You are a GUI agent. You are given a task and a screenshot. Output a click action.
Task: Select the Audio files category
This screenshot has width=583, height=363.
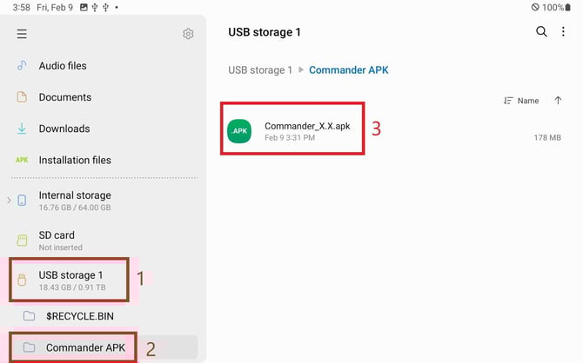pyautogui.click(x=62, y=66)
